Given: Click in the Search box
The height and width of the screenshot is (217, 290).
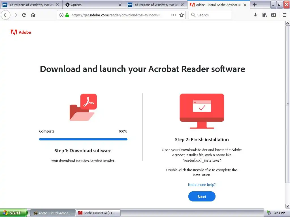Looking at the screenshot, I should tap(210, 15).
